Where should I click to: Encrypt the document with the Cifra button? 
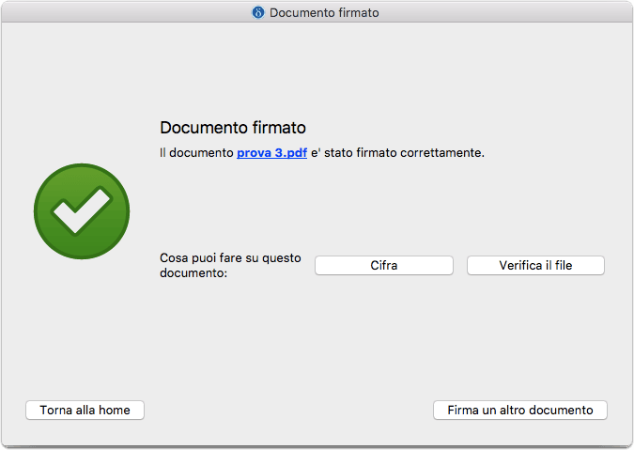click(384, 265)
